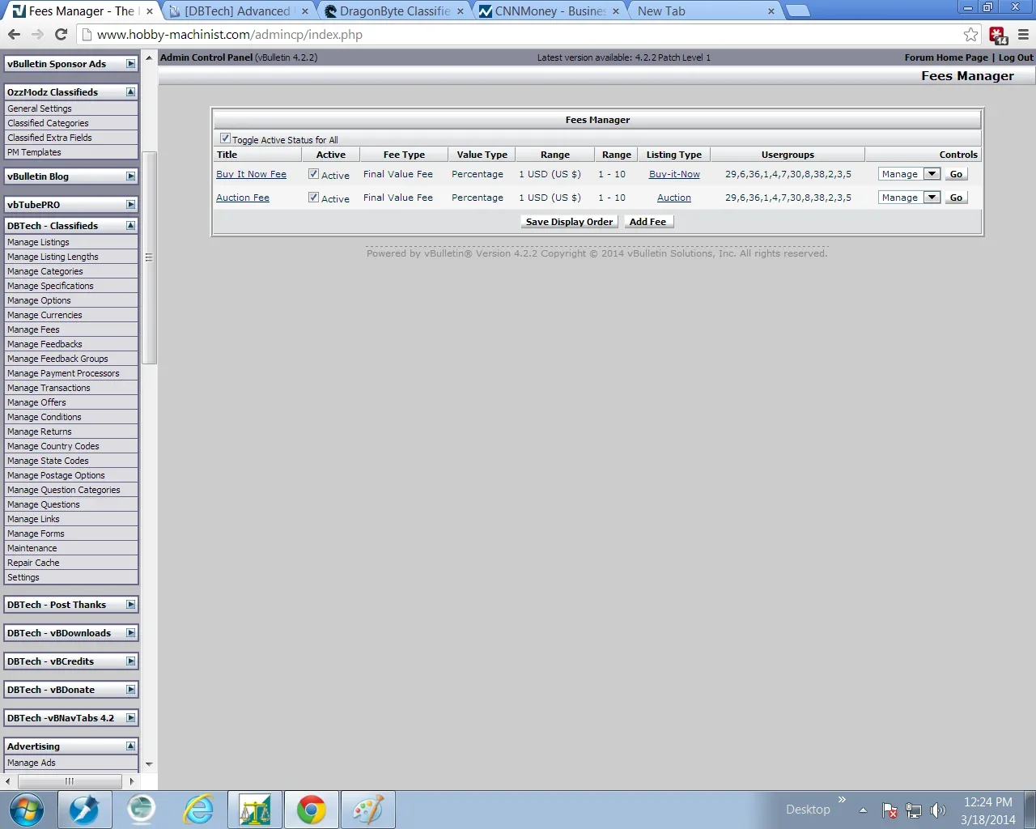
Task: Open the Buy It Now Fee link
Action: point(251,174)
